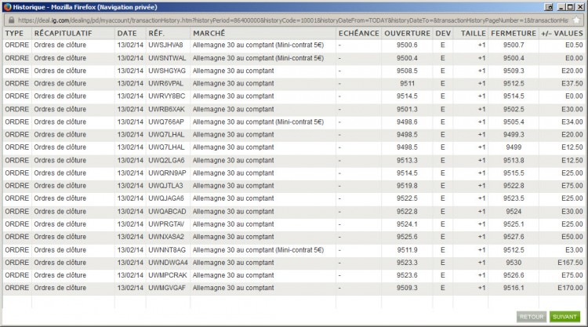Viewport: 588px width, 327px height.
Task: Click the E50.00 value
Action: [x=572, y=237]
